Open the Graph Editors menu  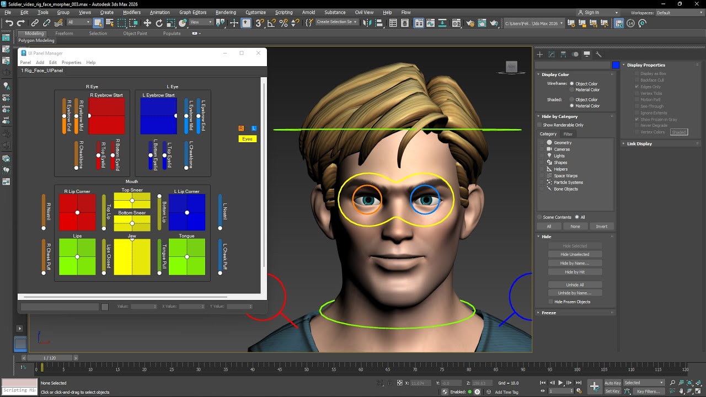[x=192, y=12]
